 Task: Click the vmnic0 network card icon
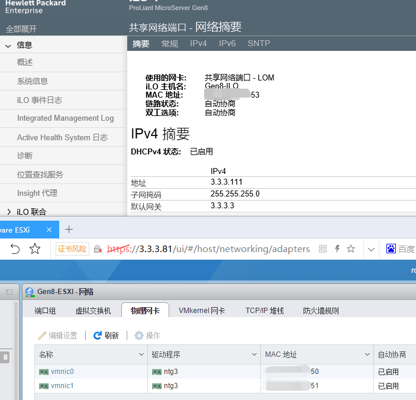click(44, 372)
